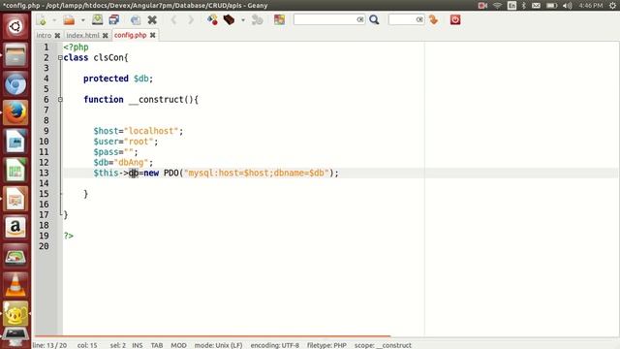Screen dimensions: 620x349
Task: Click '$pass' variable on line 11
Action: [x=106, y=152]
